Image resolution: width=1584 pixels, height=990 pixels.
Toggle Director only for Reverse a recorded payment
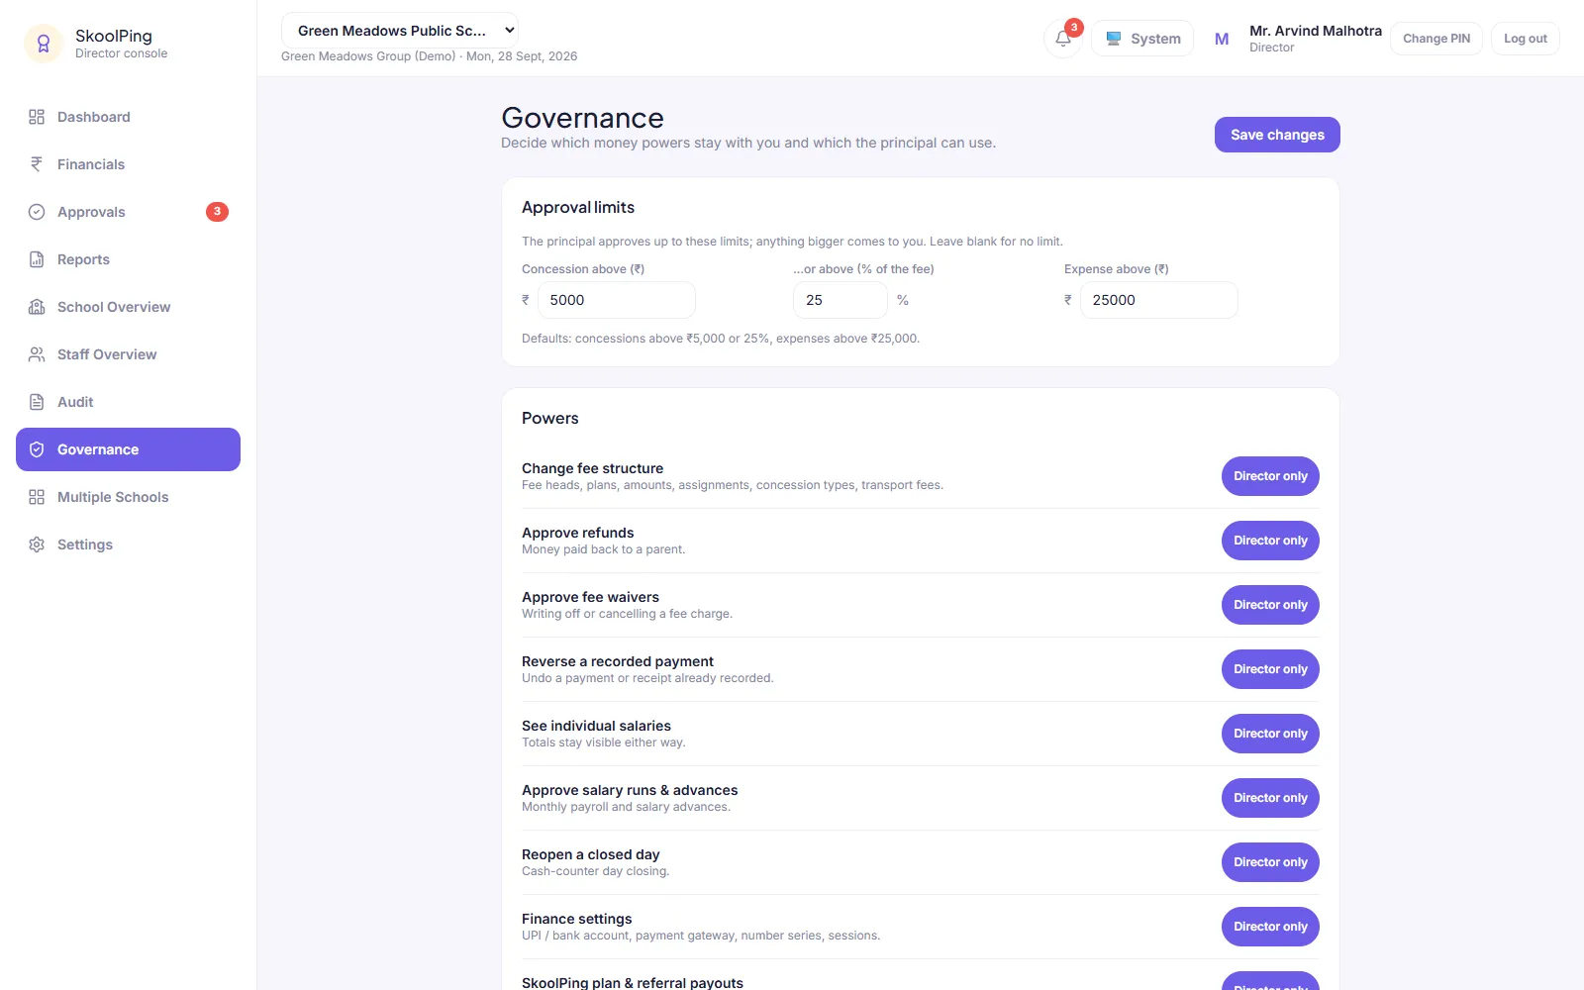(1270, 669)
